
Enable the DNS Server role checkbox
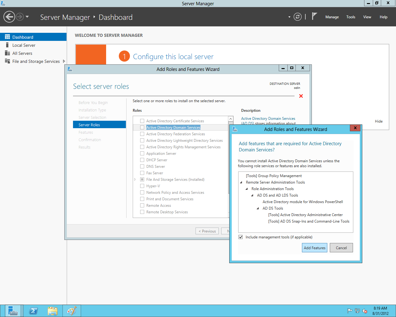(x=142, y=166)
